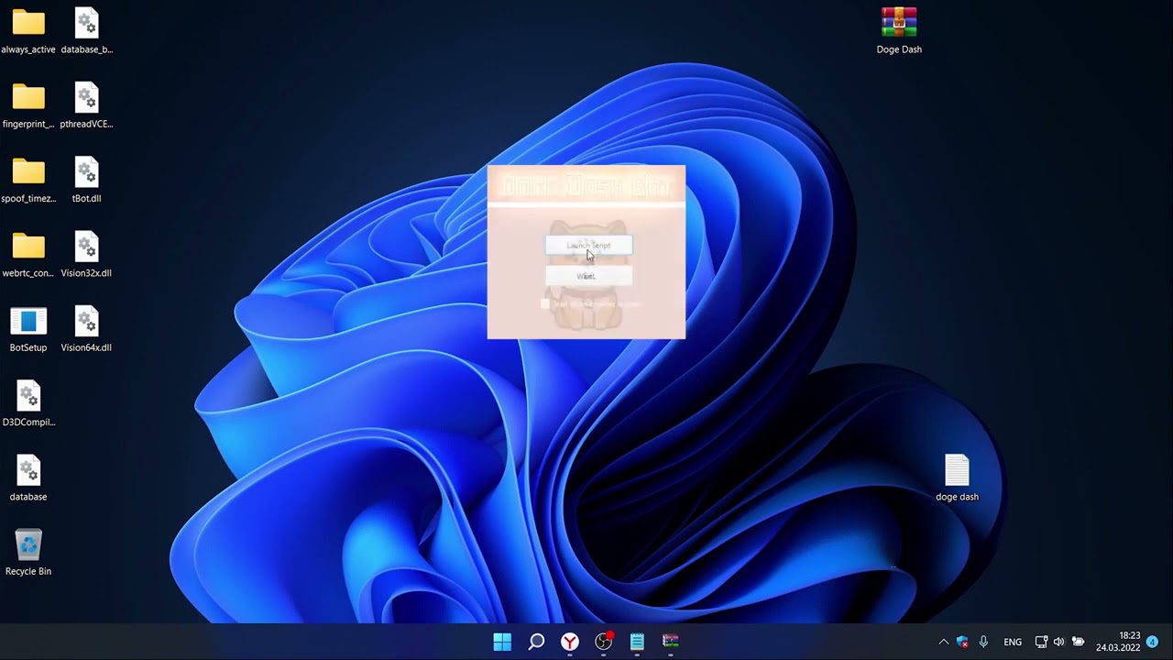This screenshot has width=1173, height=660.
Task: Open Yandex Browser from taskbar
Action: click(x=570, y=642)
